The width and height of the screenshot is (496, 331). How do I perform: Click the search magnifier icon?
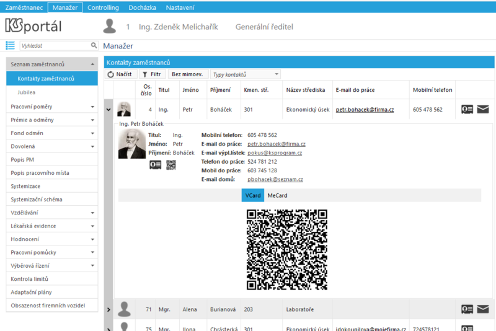pos(94,45)
